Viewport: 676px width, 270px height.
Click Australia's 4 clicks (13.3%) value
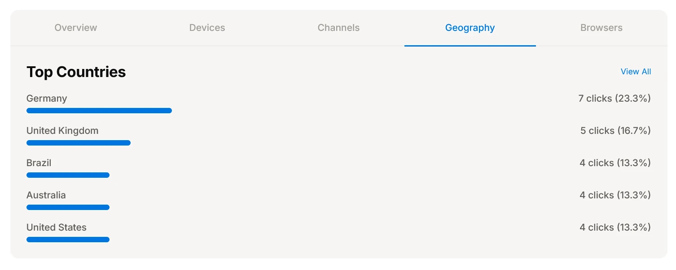pyautogui.click(x=615, y=195)
